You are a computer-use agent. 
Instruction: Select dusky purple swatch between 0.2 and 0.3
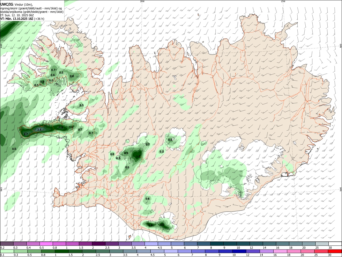point(7,244)
